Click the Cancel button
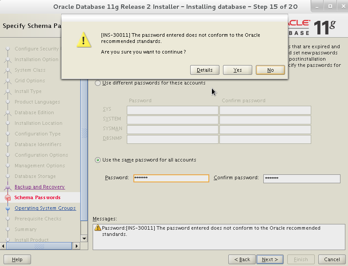The height and width of the screenshot is (266, 348). pos(332,259)
